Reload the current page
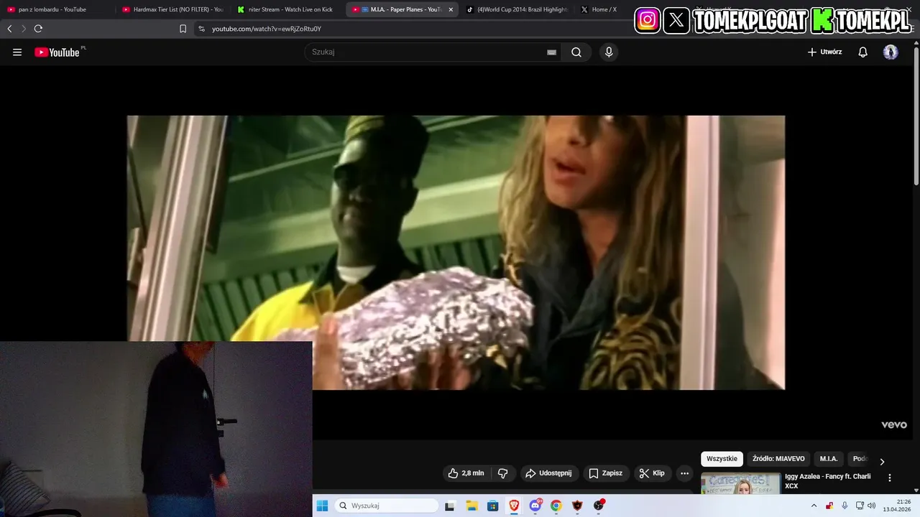The image size is (920, 517). [38, 29]
